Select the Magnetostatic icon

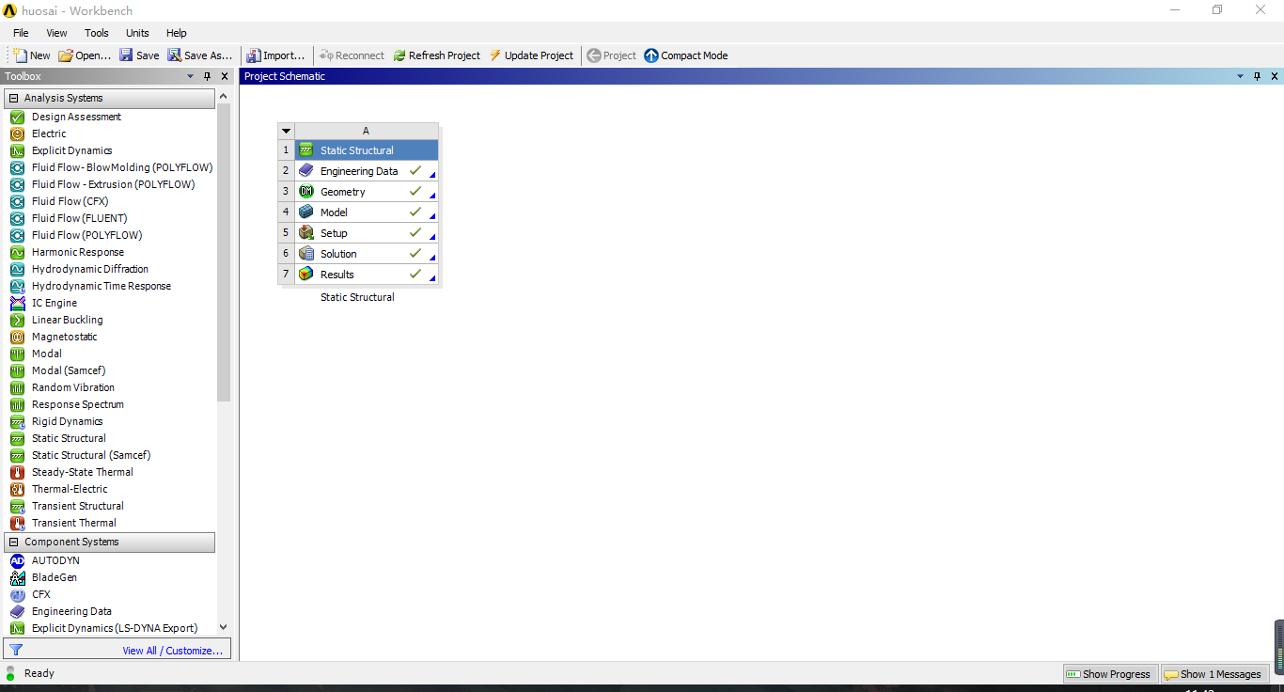(17, 337)
